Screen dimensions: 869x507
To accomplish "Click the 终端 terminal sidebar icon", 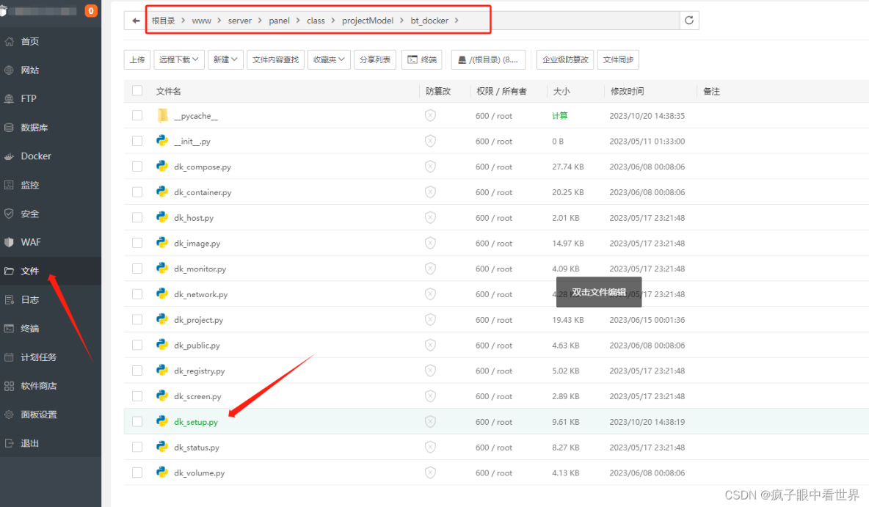I will [9, 329].
